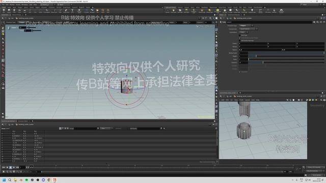This screenshot has height=183, width=326.
Task: Click the current frame number field
Action: (22, 167)
